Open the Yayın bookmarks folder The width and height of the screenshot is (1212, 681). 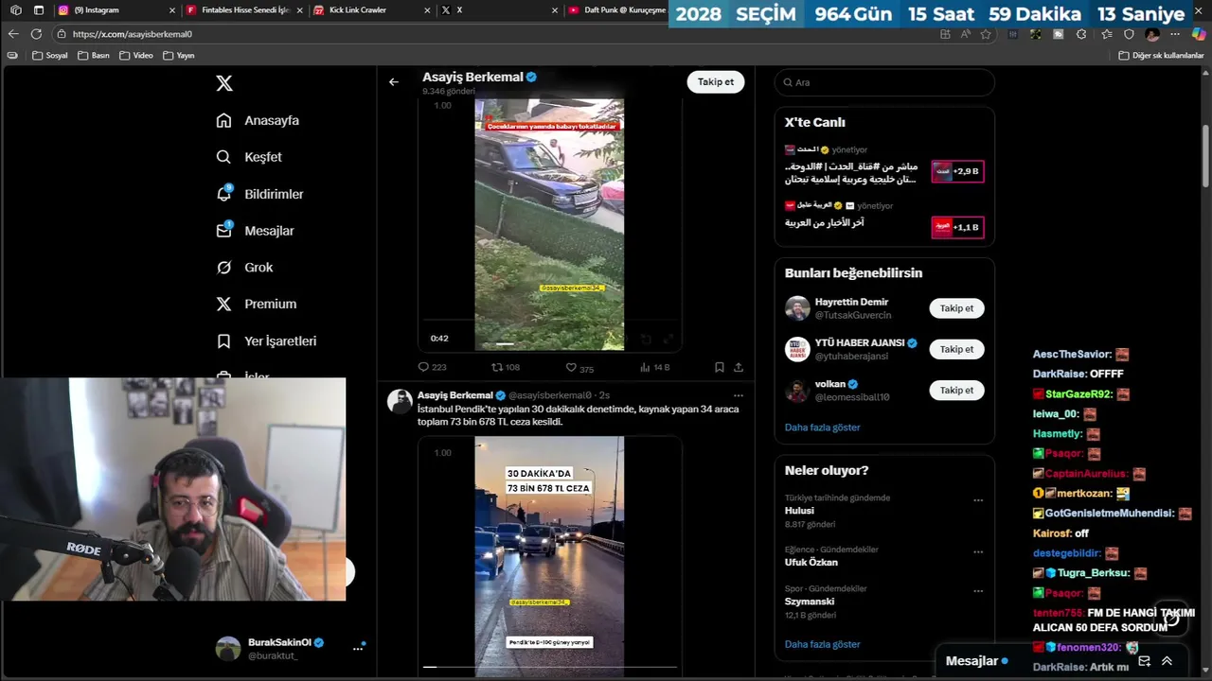179,56
